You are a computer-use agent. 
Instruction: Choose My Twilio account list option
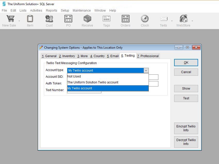click(x=108, y=88)
